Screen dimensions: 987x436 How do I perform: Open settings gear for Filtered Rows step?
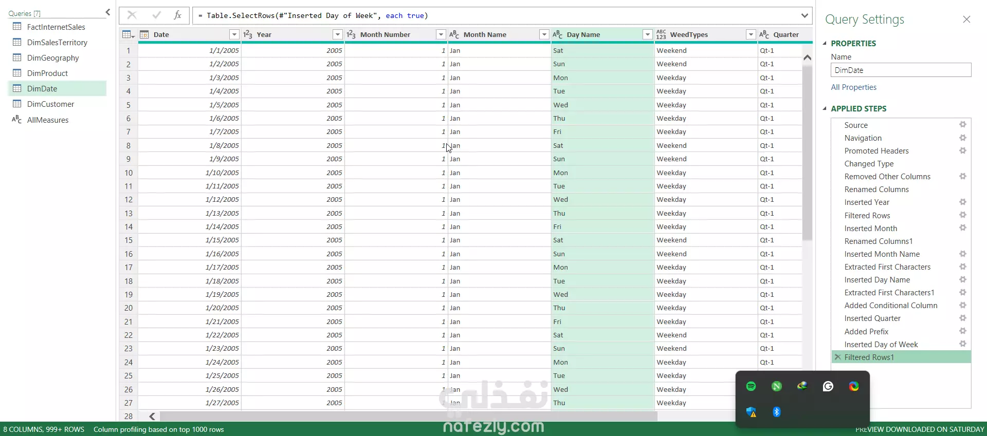(963, 215)
